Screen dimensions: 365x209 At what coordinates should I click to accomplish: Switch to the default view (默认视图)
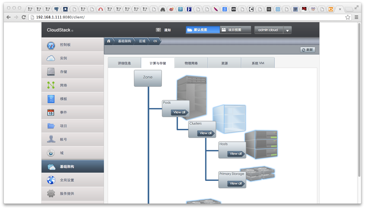coord(202,30)
